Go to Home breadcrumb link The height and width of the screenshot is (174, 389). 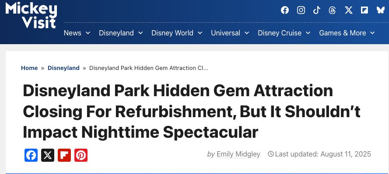click(x=29, y=68)
